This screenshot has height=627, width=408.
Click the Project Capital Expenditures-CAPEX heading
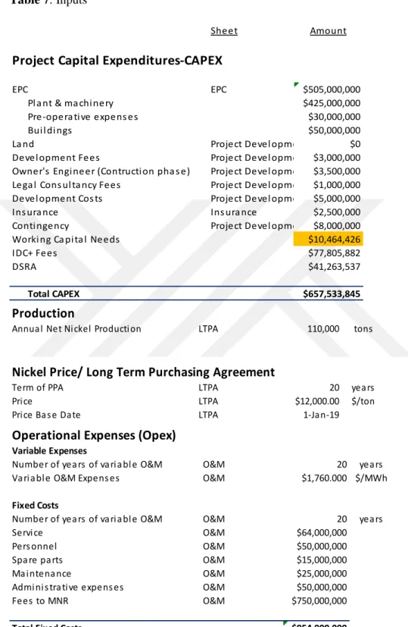click(117, 61)
